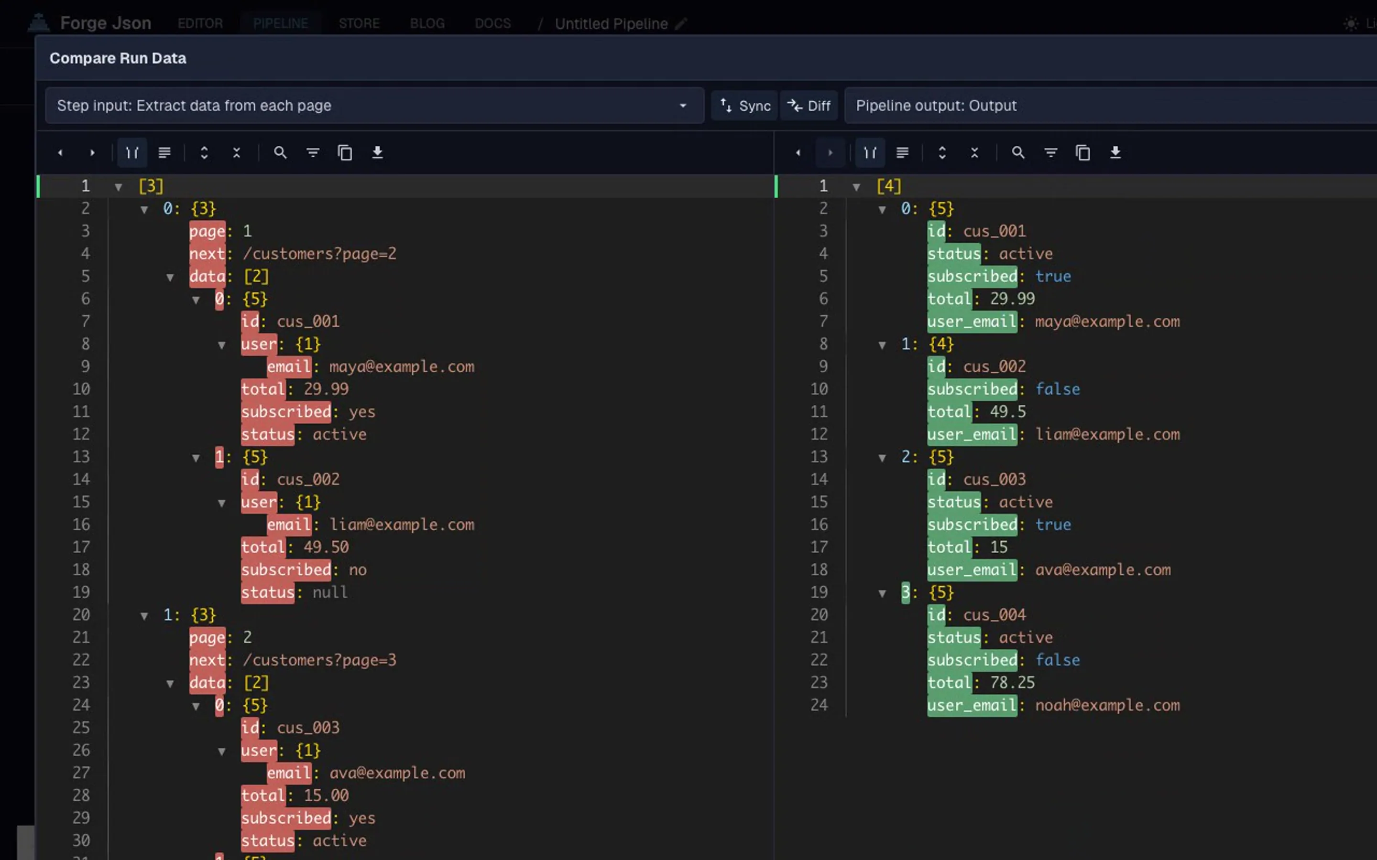Click the Untitled Pipeline name
Viewport: 1377px width, 860px height.
(x=611, y=24)
